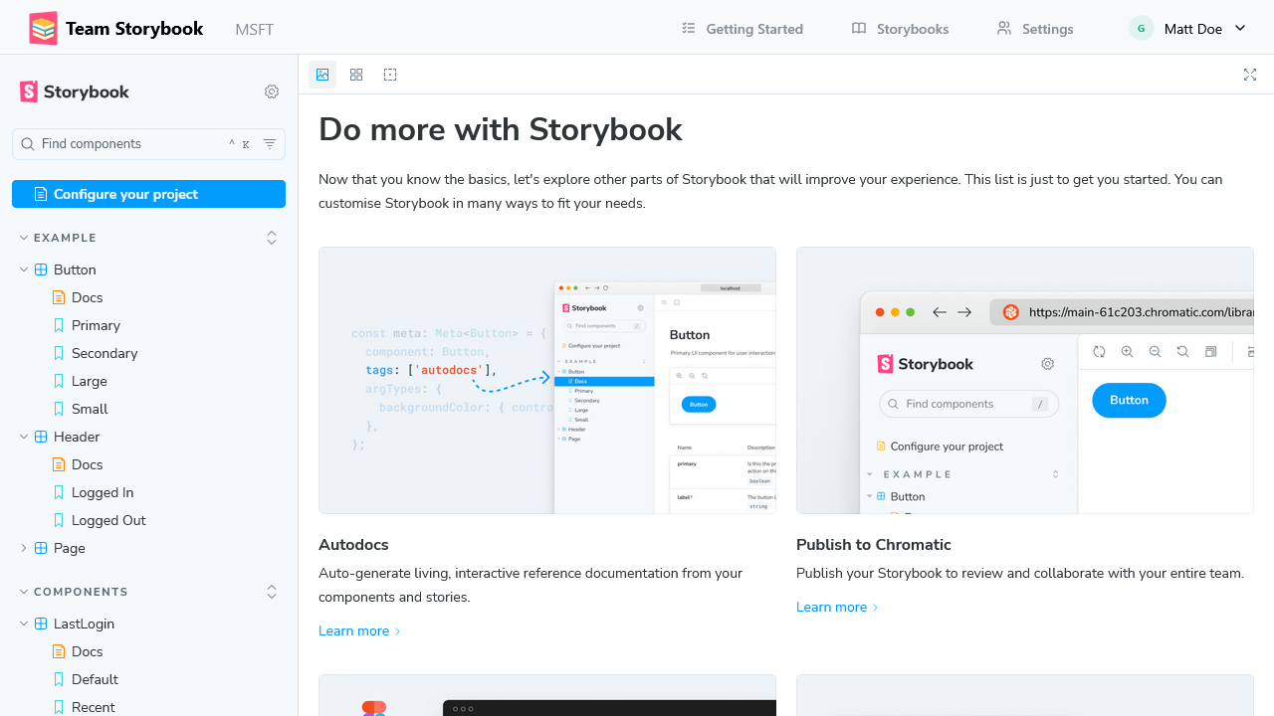Expand the Page component in sidebar

[x=24, y=548]
